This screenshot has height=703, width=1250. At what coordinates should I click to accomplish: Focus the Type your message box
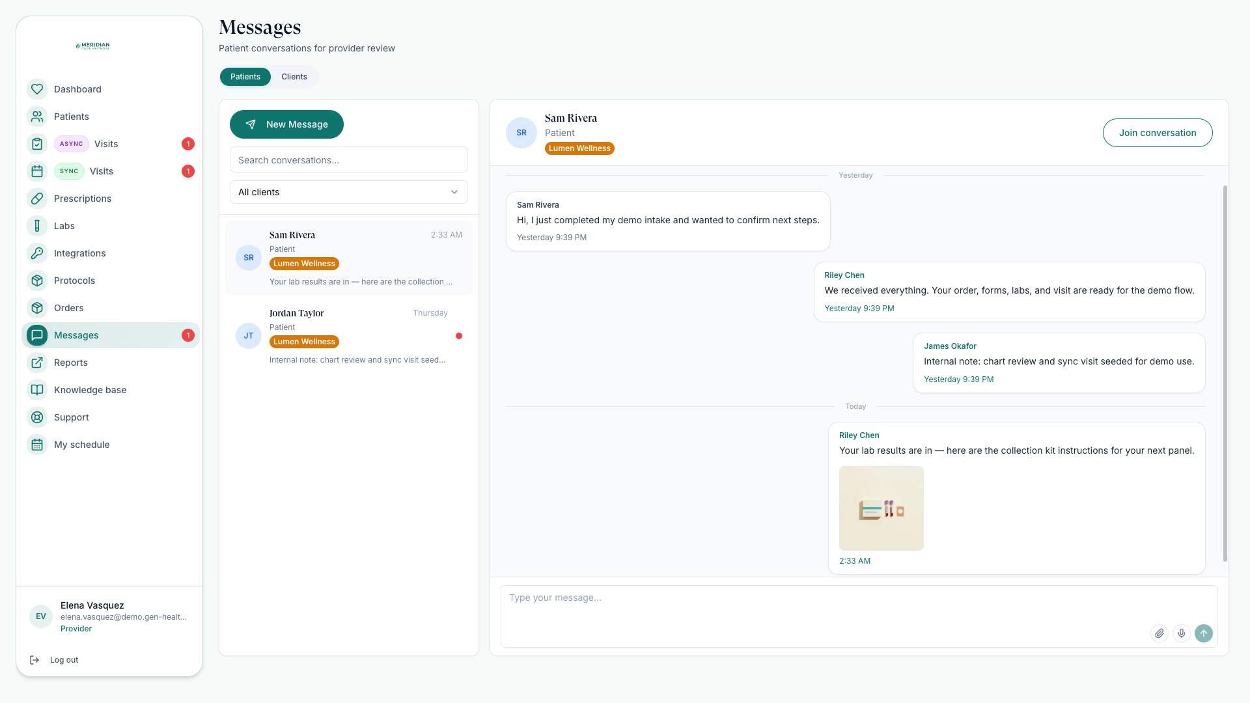pyautogui.click(x=859, y=616)
